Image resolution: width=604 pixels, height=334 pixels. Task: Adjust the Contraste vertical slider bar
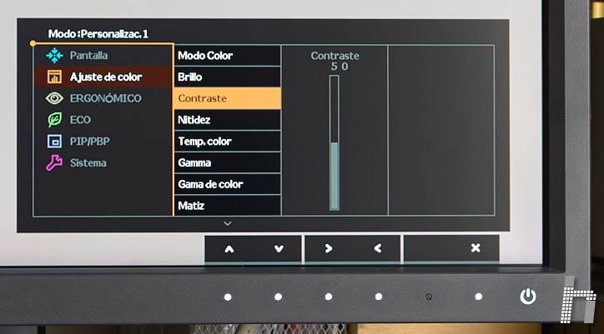tap(335, 142)
